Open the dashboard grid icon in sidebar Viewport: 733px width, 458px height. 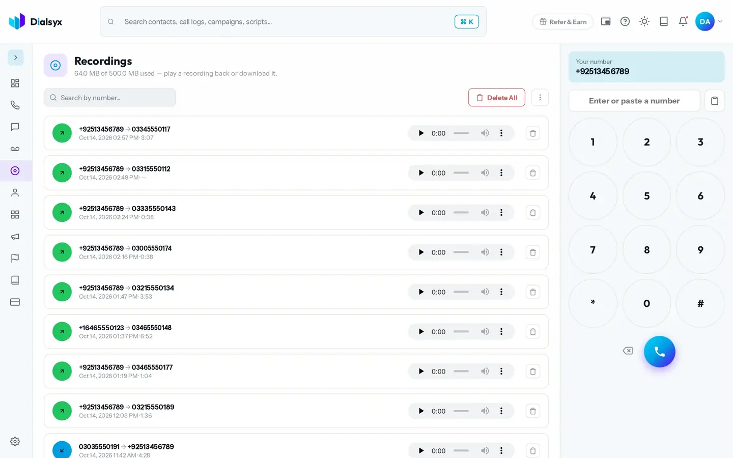click(15, 83)
